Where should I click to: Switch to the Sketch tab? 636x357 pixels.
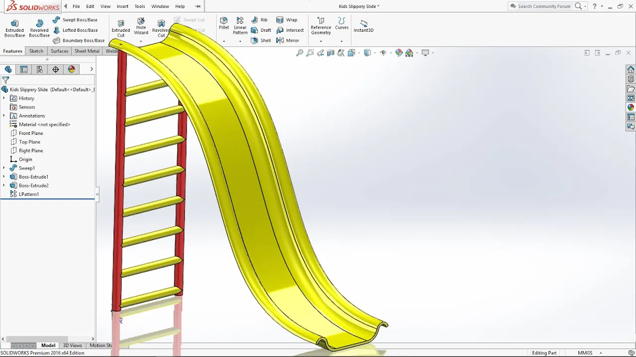(x=36, y=51)
